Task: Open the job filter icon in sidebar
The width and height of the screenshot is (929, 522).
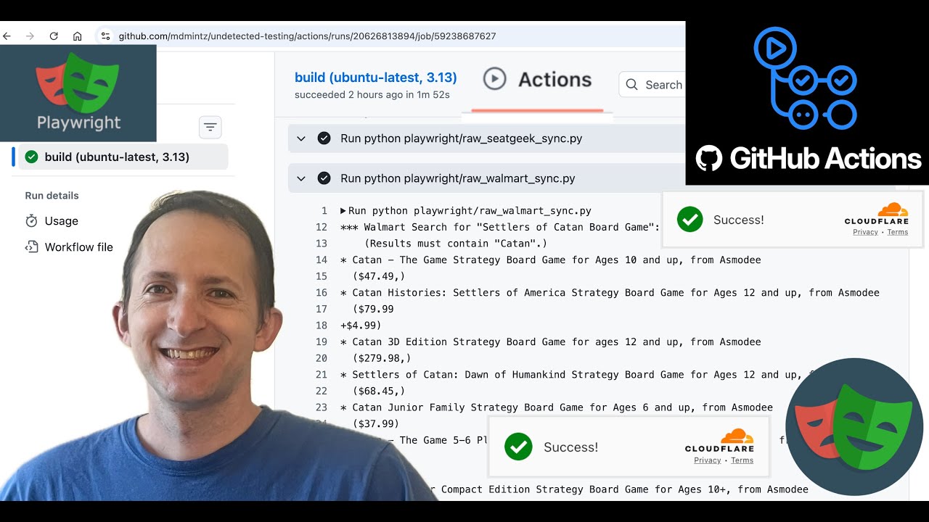Action: (210, 127)
